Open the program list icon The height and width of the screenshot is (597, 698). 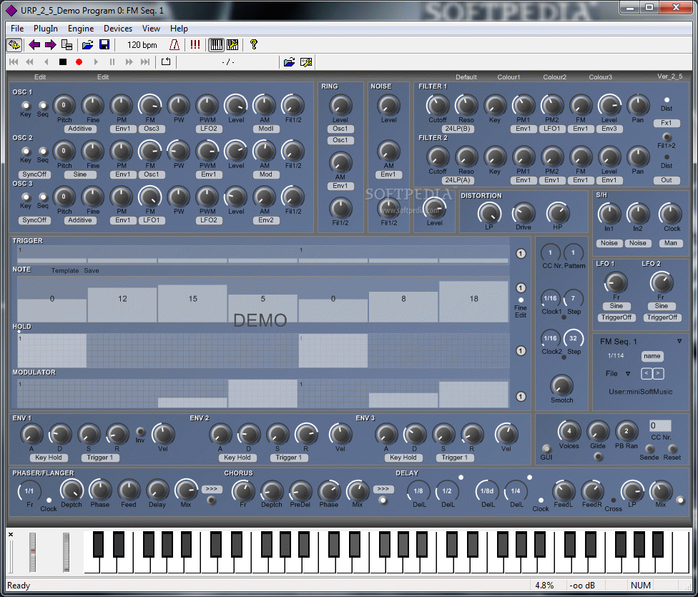pos(67,44)
